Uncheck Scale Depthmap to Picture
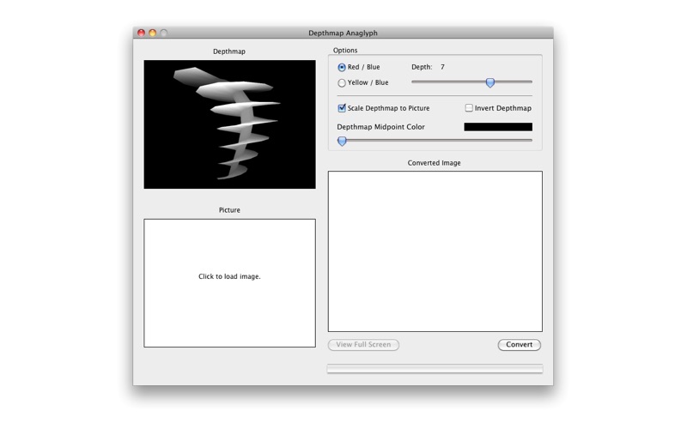Viewport: 687px width, 429px height. [x=342, y=108]
